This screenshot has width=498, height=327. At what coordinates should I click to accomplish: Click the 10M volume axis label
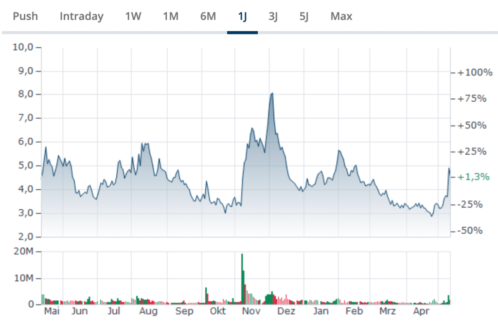(x=23, y=278)
